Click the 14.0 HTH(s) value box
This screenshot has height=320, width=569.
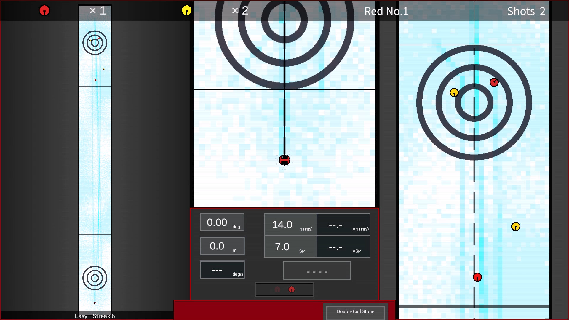click(x=290, y=225)
